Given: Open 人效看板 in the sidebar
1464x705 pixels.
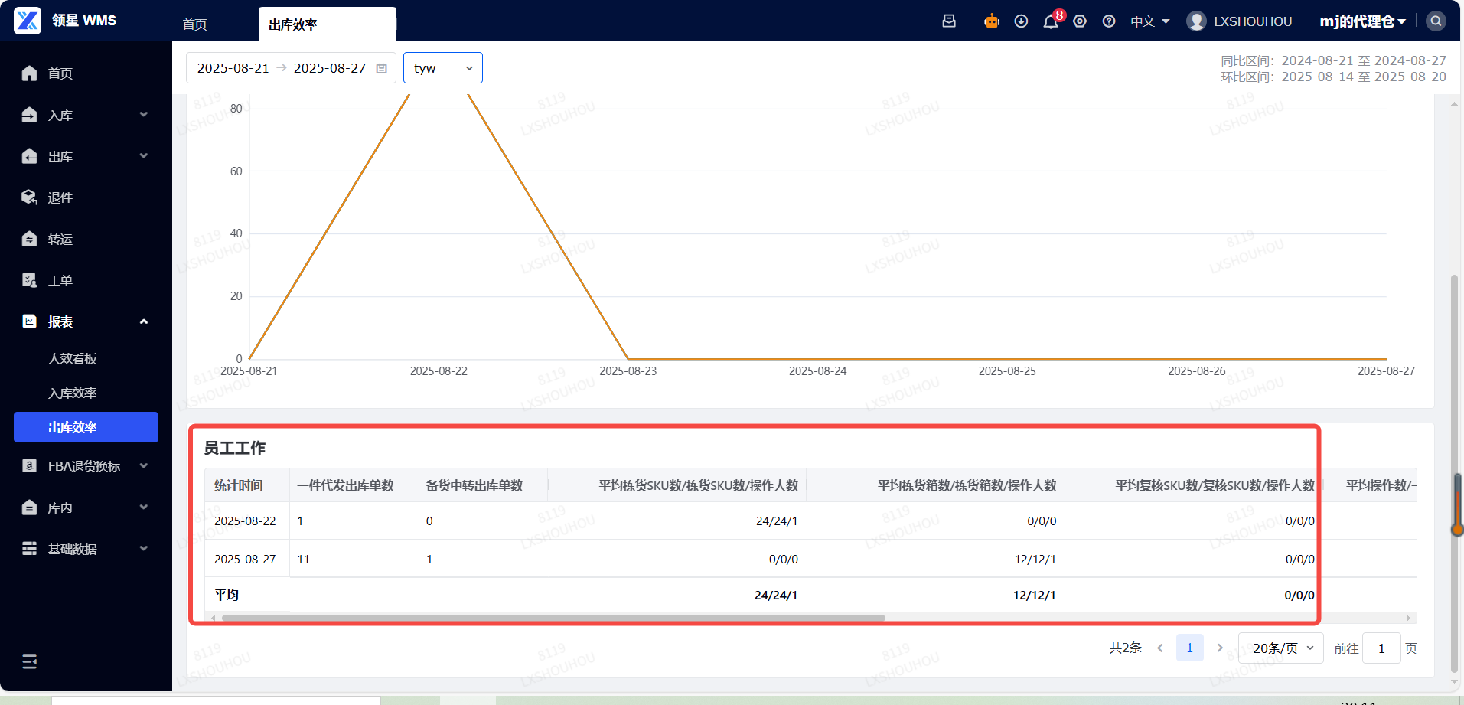Looking at the screenshot, I should click(x=73, y=358).
